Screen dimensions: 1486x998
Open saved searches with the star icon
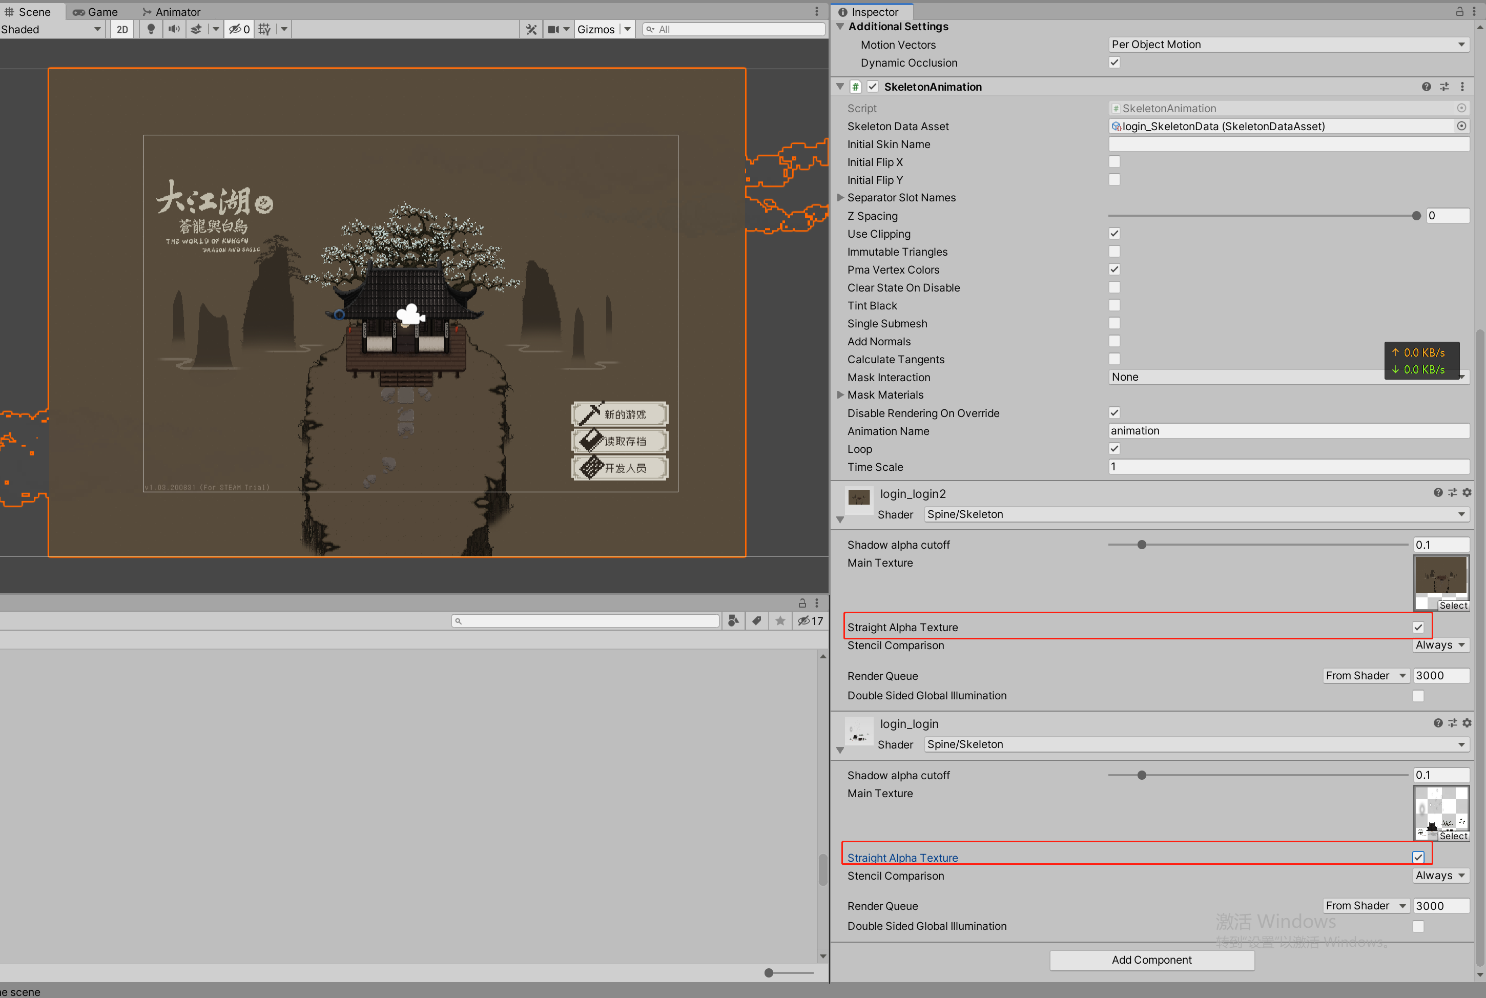780,620
